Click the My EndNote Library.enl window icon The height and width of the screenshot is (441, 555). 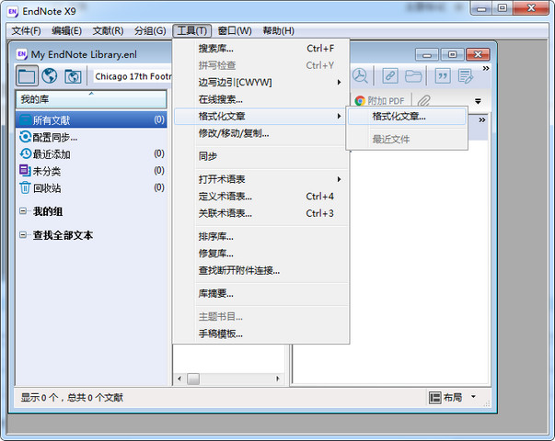[x=22, y=54]
